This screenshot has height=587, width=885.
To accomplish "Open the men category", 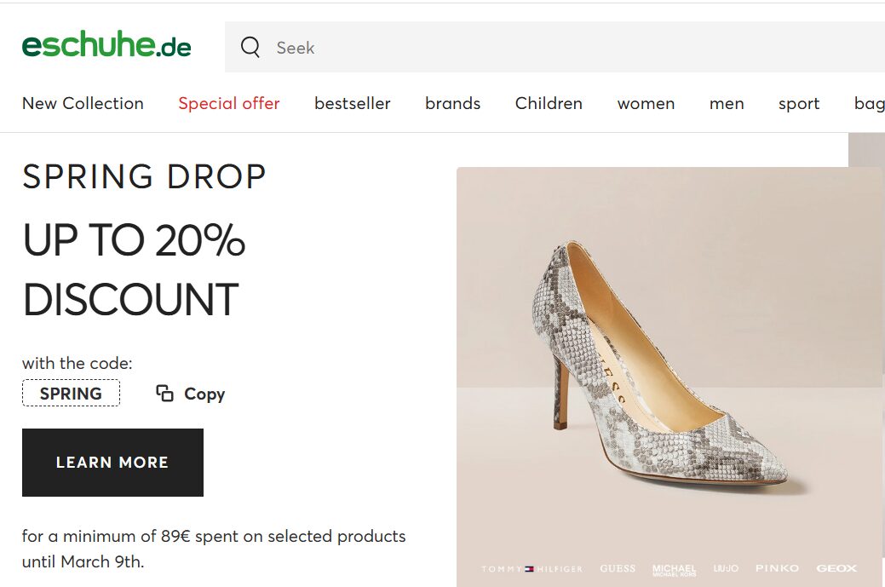I will (727, 104).
